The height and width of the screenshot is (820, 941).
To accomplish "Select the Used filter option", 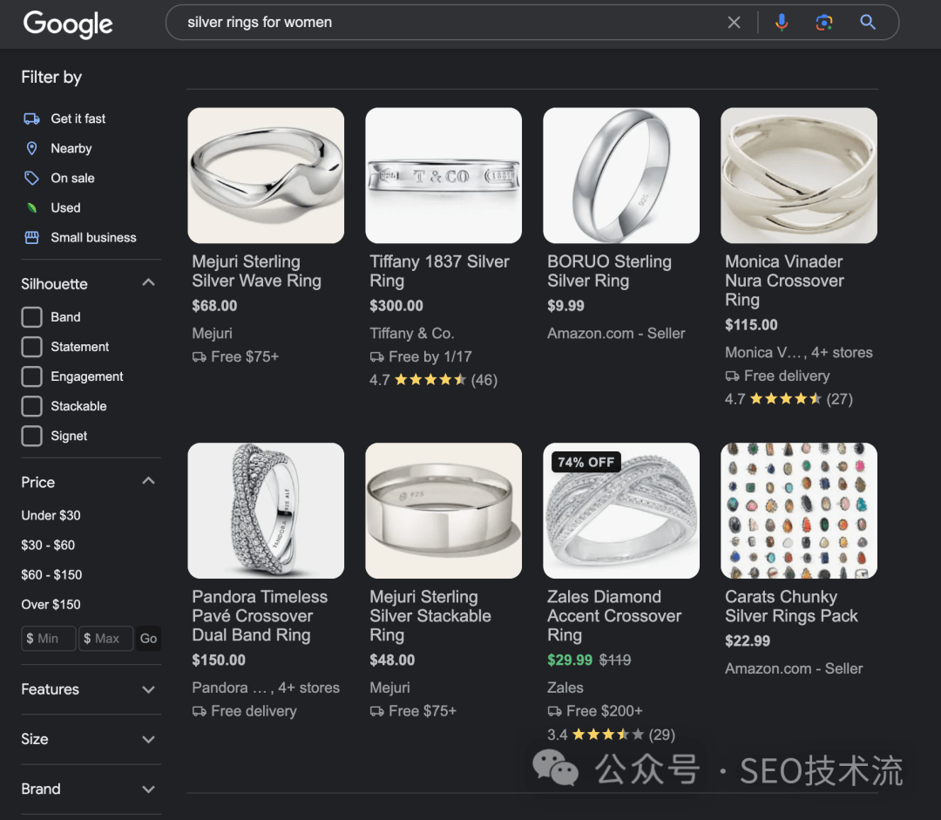I will (64, 207).
